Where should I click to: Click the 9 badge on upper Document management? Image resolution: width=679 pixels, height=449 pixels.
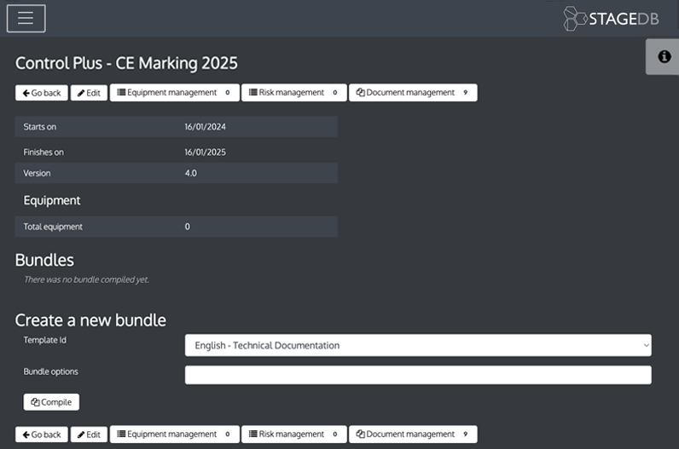tap(465, 93)
